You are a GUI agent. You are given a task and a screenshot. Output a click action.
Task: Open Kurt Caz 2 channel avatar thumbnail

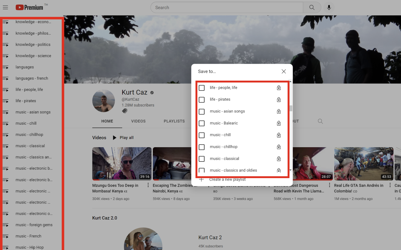point(143,239)
